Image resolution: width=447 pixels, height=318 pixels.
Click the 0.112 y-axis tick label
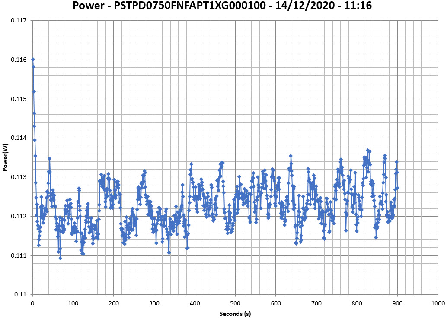(x=20, y=217)
